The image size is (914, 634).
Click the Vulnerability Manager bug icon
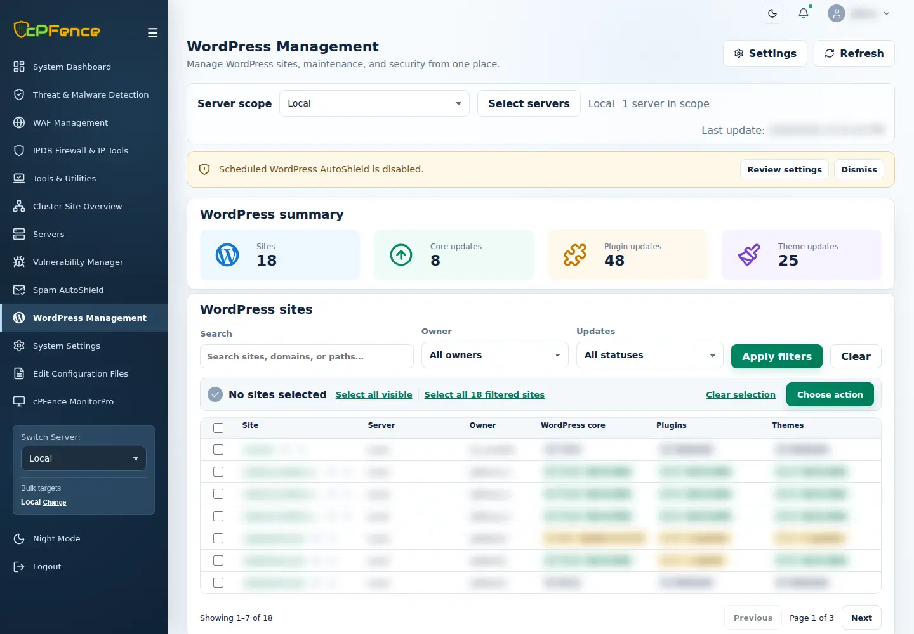tap(19, 262)
